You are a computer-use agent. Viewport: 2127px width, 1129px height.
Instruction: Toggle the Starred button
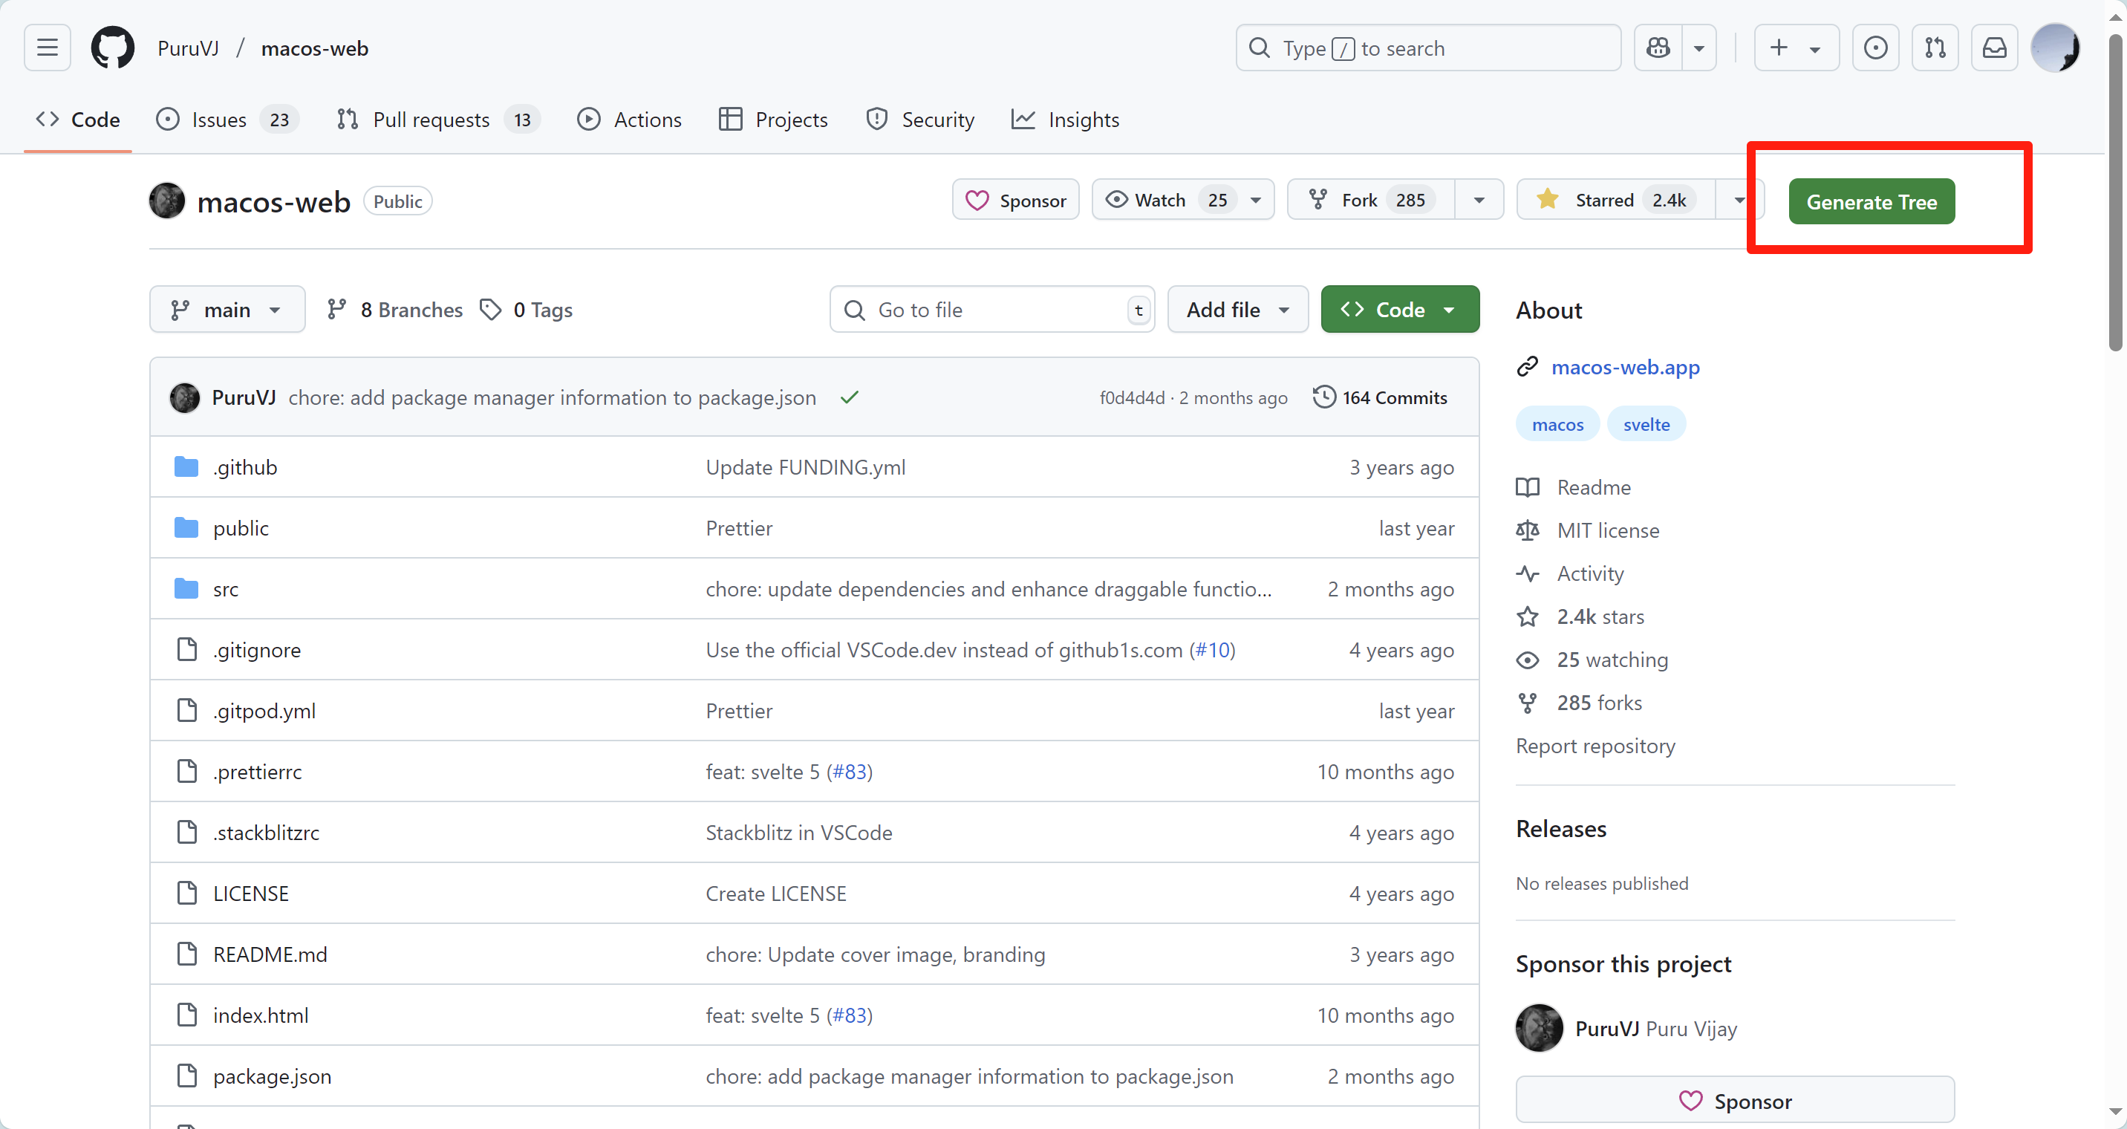click(x=1615, y=200)
